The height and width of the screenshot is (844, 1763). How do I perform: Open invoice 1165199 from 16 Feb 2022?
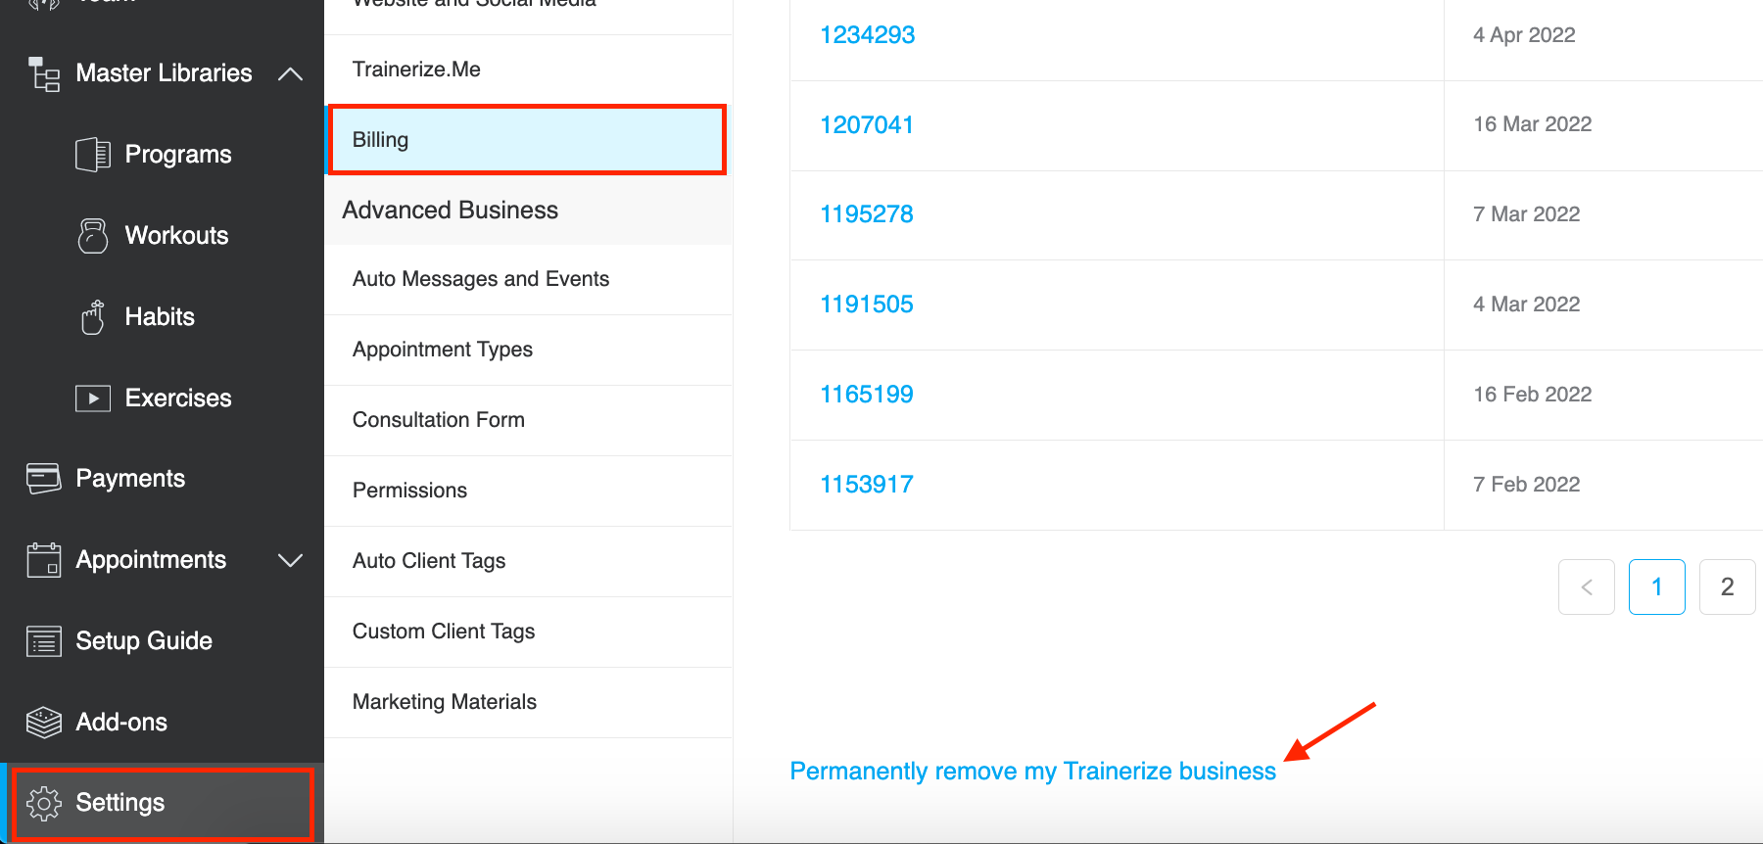click(x=867, y=395)
